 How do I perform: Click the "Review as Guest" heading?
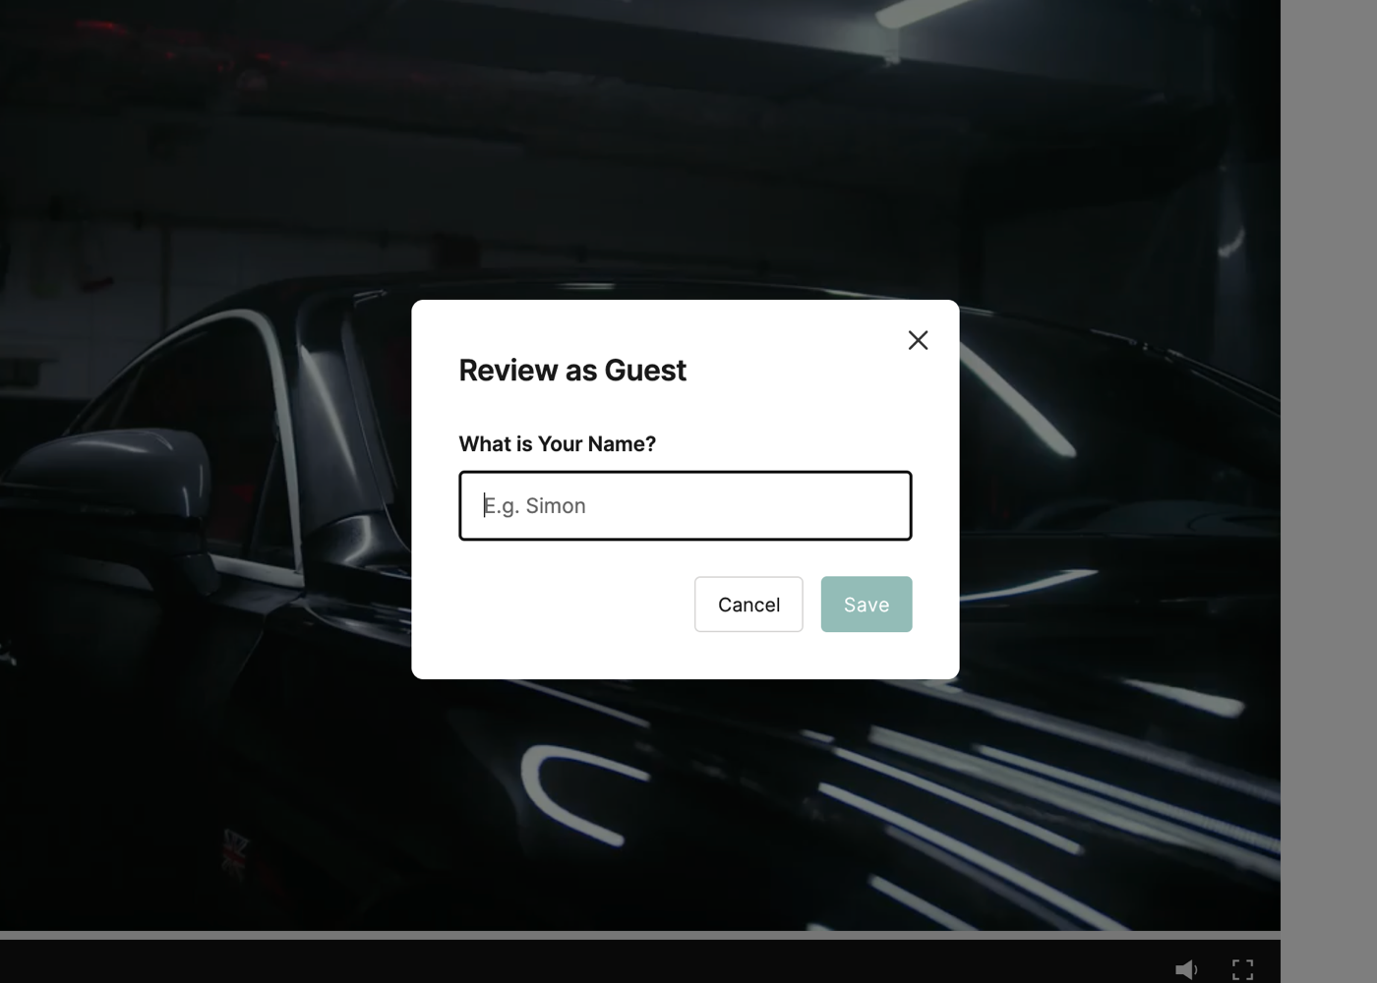(x=572, y=371)
